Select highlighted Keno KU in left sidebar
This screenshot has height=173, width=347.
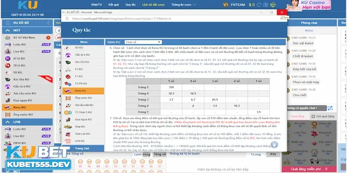[27, 107]
